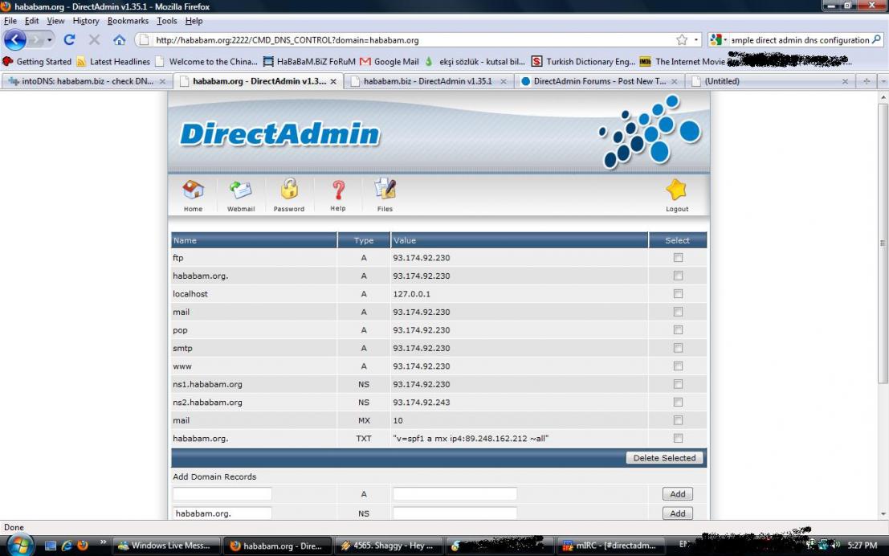Select the pop record checkbox
This screenshot has width=889, height=556.
(x=678, y=329)
